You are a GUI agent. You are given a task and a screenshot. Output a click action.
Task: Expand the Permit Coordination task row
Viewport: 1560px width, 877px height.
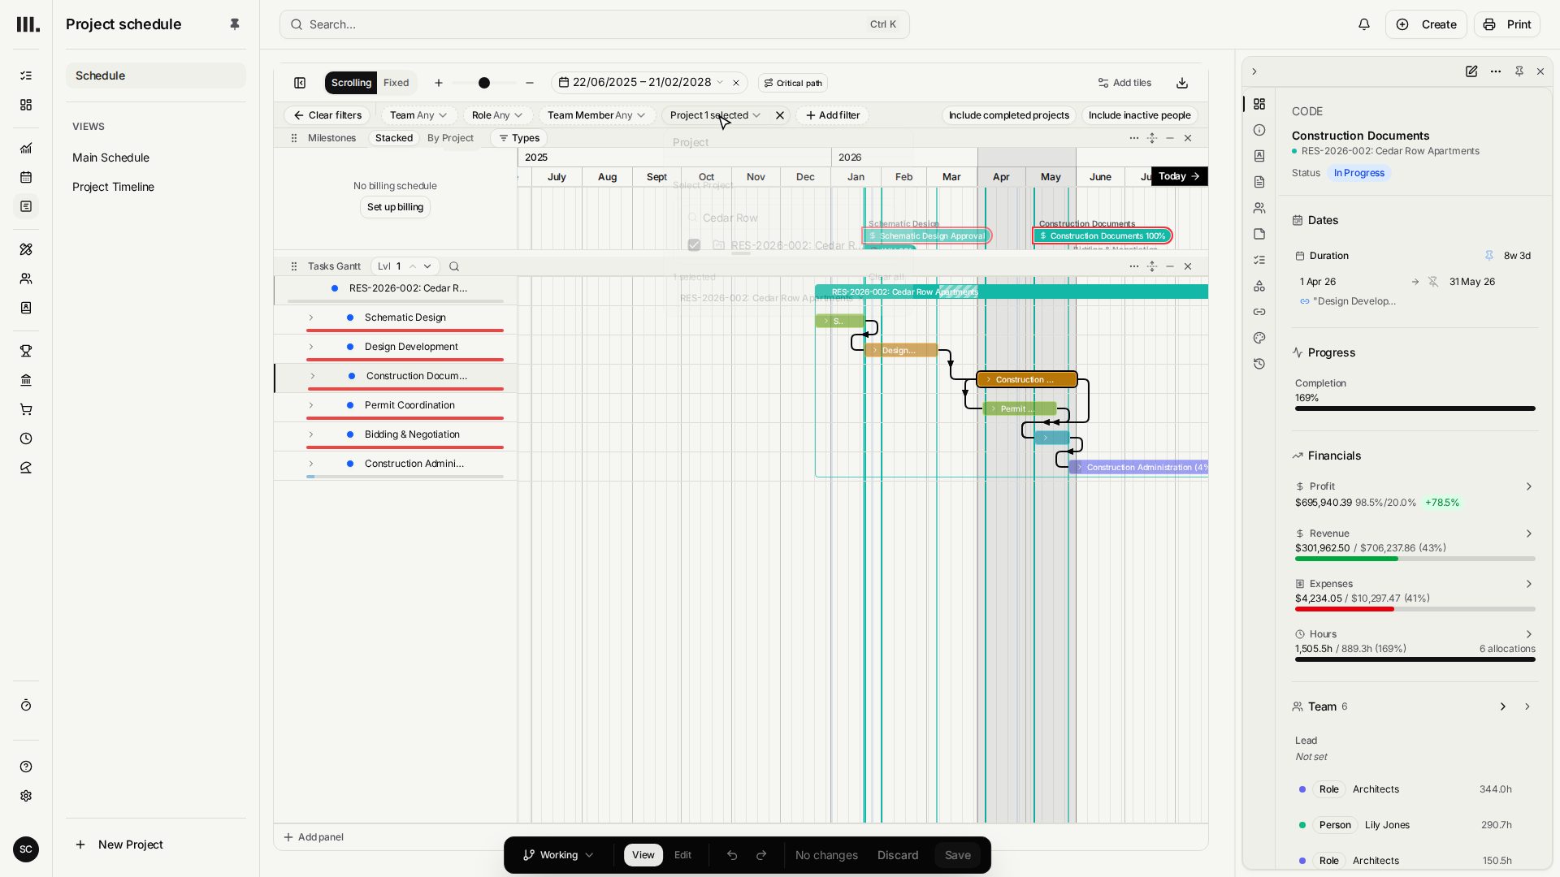click(310, 405)
